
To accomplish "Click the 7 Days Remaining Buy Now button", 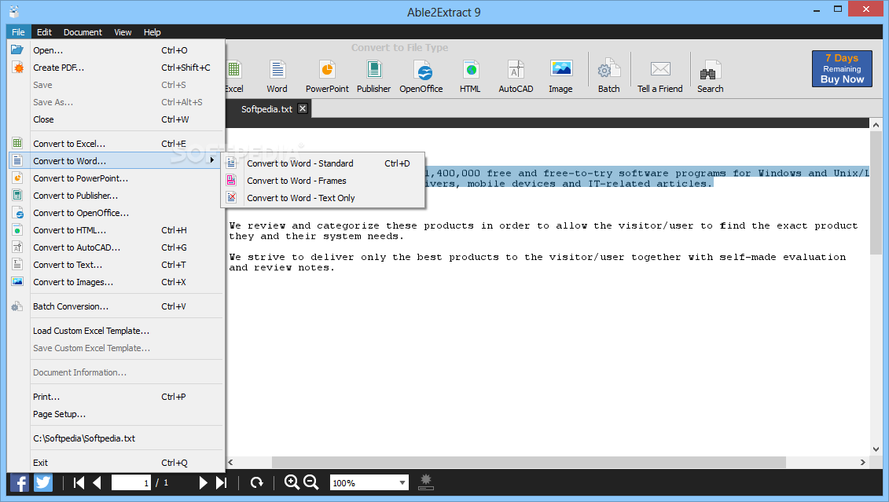I will click(842, 68).
